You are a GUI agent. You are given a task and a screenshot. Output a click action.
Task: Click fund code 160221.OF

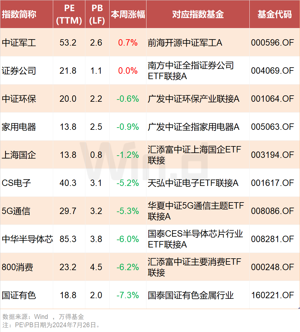(x=273, y=295)
